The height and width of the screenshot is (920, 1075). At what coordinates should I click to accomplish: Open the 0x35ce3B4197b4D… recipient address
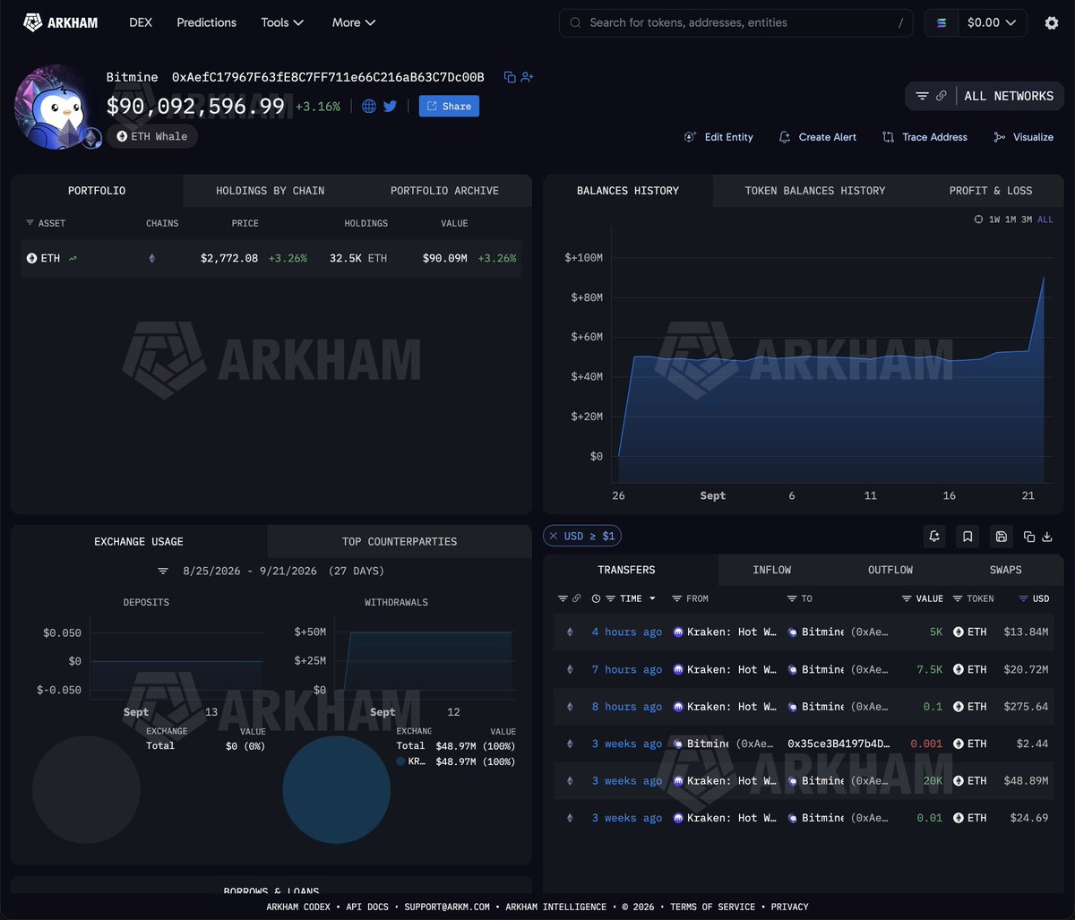pyautogui.click(x=839, y=744)
